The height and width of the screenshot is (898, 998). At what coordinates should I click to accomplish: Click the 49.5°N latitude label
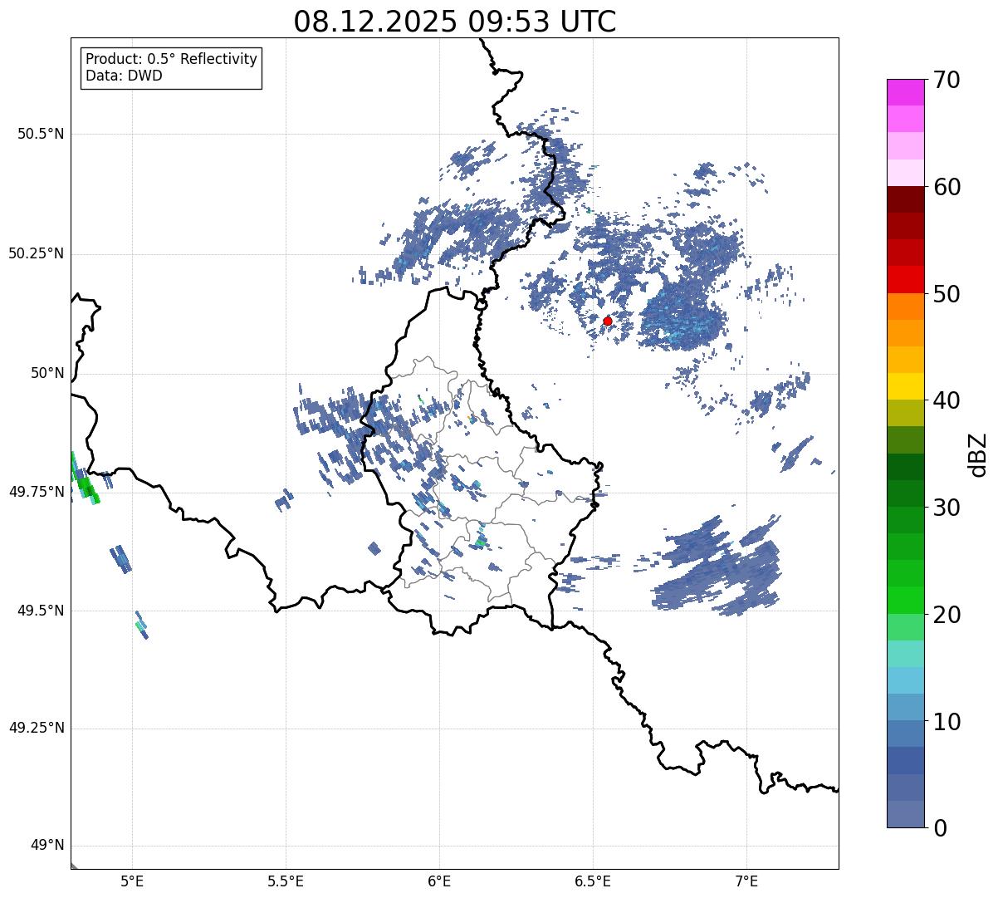coord(41,611)
